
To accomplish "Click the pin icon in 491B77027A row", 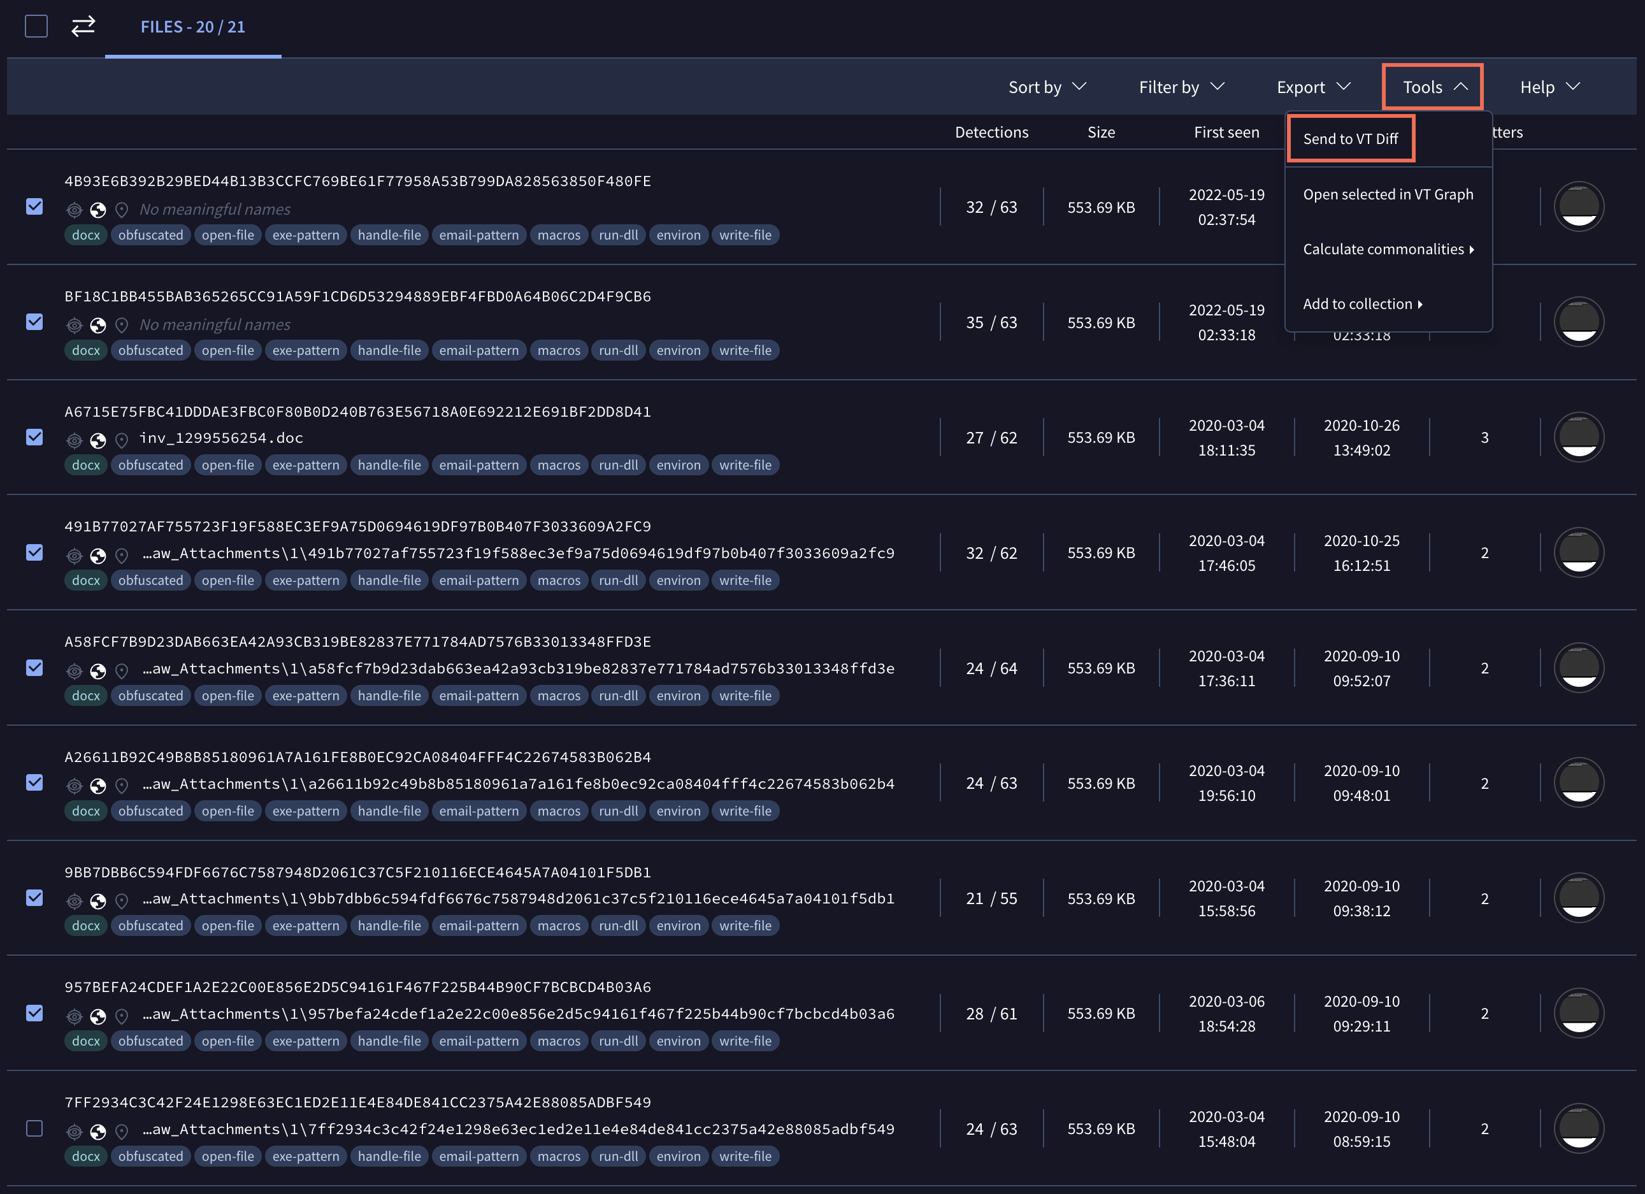I will pos(122,556).
